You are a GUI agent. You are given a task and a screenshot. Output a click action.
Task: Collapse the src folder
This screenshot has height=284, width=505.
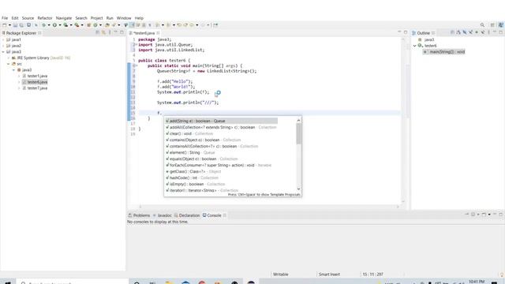click(x=9, y=64)
